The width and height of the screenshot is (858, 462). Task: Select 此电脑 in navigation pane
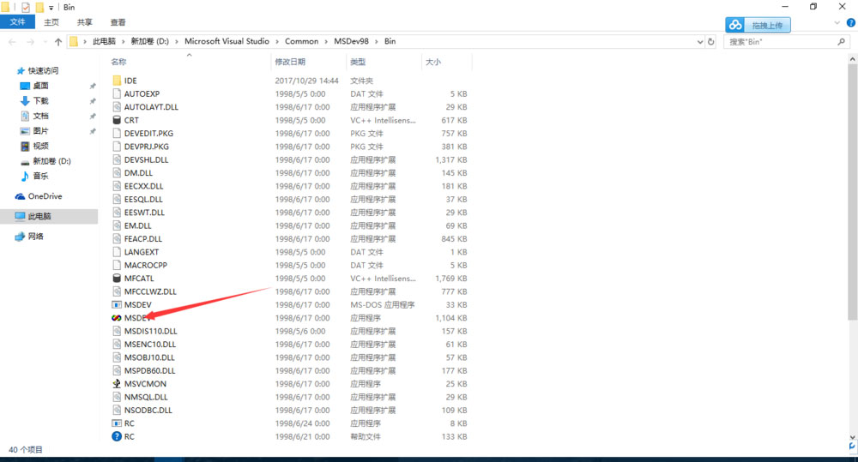(39, 216)
